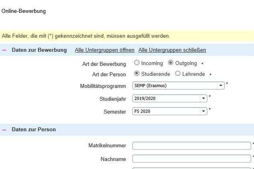The image size is (254, 169).
Task: Click the Daten zur Bewerbung header title
Action: click(39, 50)
